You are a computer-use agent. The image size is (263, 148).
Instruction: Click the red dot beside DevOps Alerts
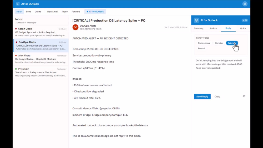16,42
